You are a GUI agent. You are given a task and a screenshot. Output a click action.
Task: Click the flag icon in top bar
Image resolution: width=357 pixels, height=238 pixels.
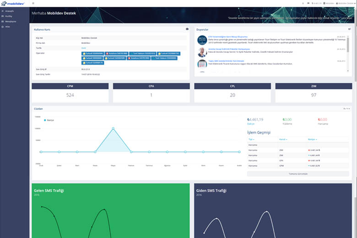pos(308,3)
